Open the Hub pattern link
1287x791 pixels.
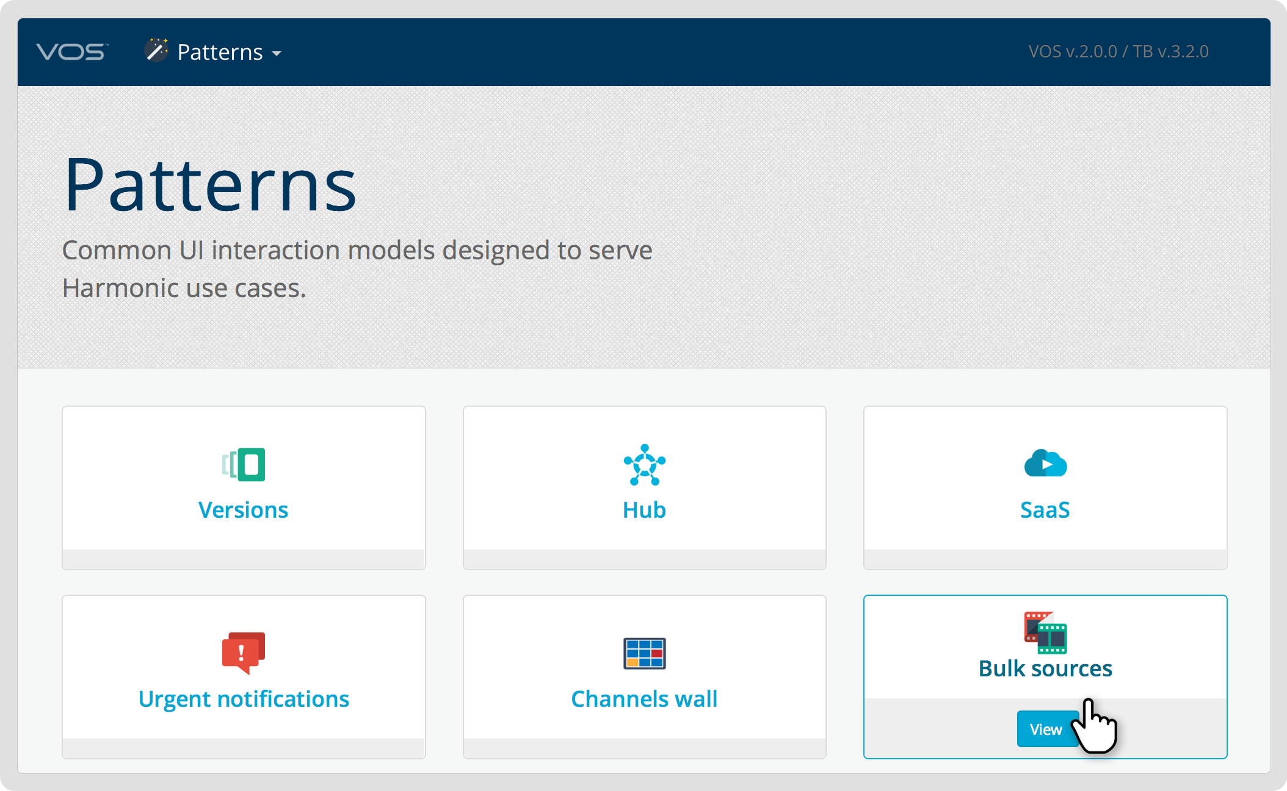click(644, 510)
